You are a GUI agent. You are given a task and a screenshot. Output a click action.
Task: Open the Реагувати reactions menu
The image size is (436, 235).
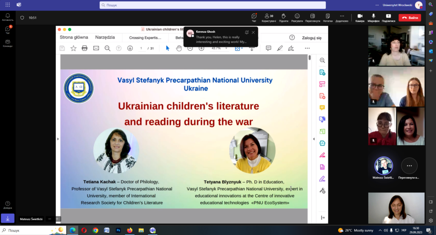(297, 17)
